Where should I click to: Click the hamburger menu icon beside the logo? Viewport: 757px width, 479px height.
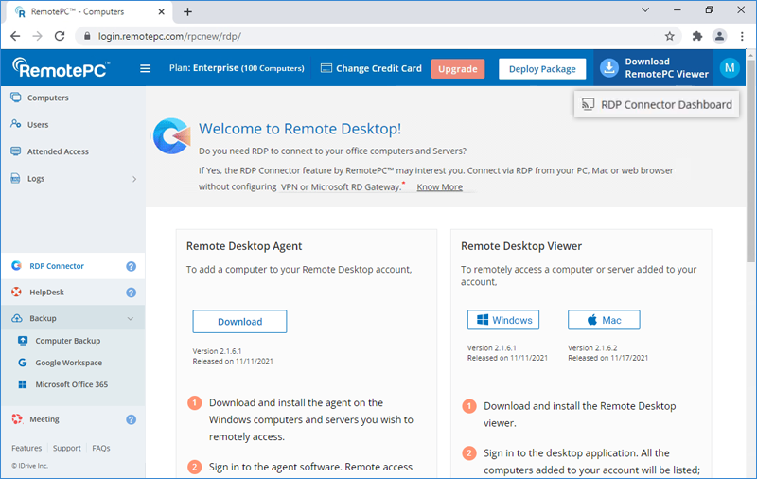click(145, 68)
